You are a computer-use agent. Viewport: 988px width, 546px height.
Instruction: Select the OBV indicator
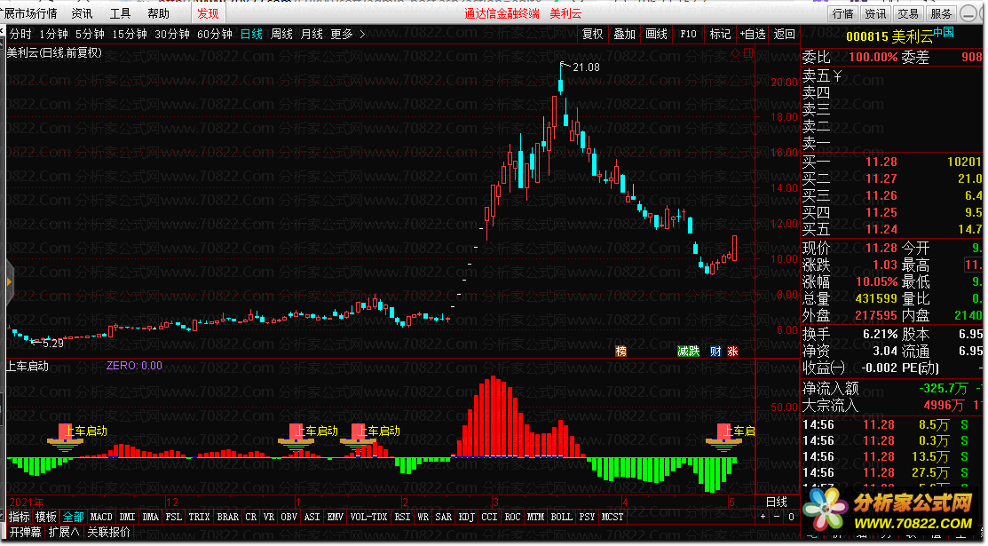[x=288, y=517]
